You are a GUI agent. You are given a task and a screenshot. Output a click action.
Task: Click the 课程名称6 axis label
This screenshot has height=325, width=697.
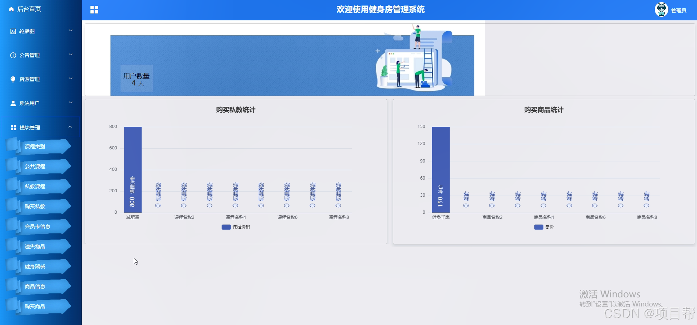(x=287, y=217)
